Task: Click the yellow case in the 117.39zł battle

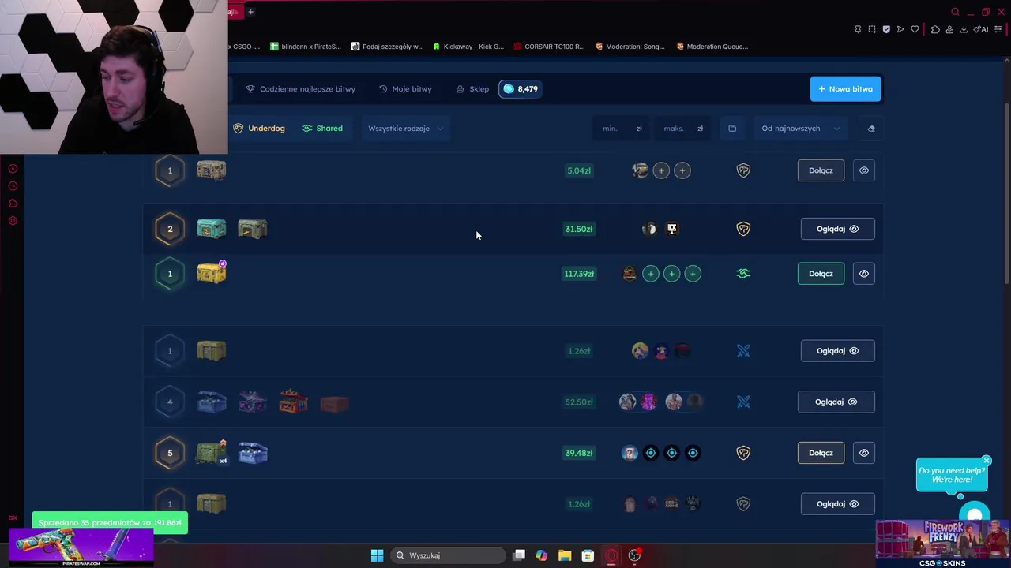Action: (x=211, y=273)
